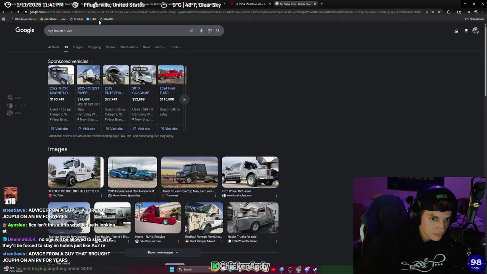The width and height of the screenshot is (487, 274).
Task: Open more options for Fifth Wheel RV Hauler image
Action: (x=276, y=241)
